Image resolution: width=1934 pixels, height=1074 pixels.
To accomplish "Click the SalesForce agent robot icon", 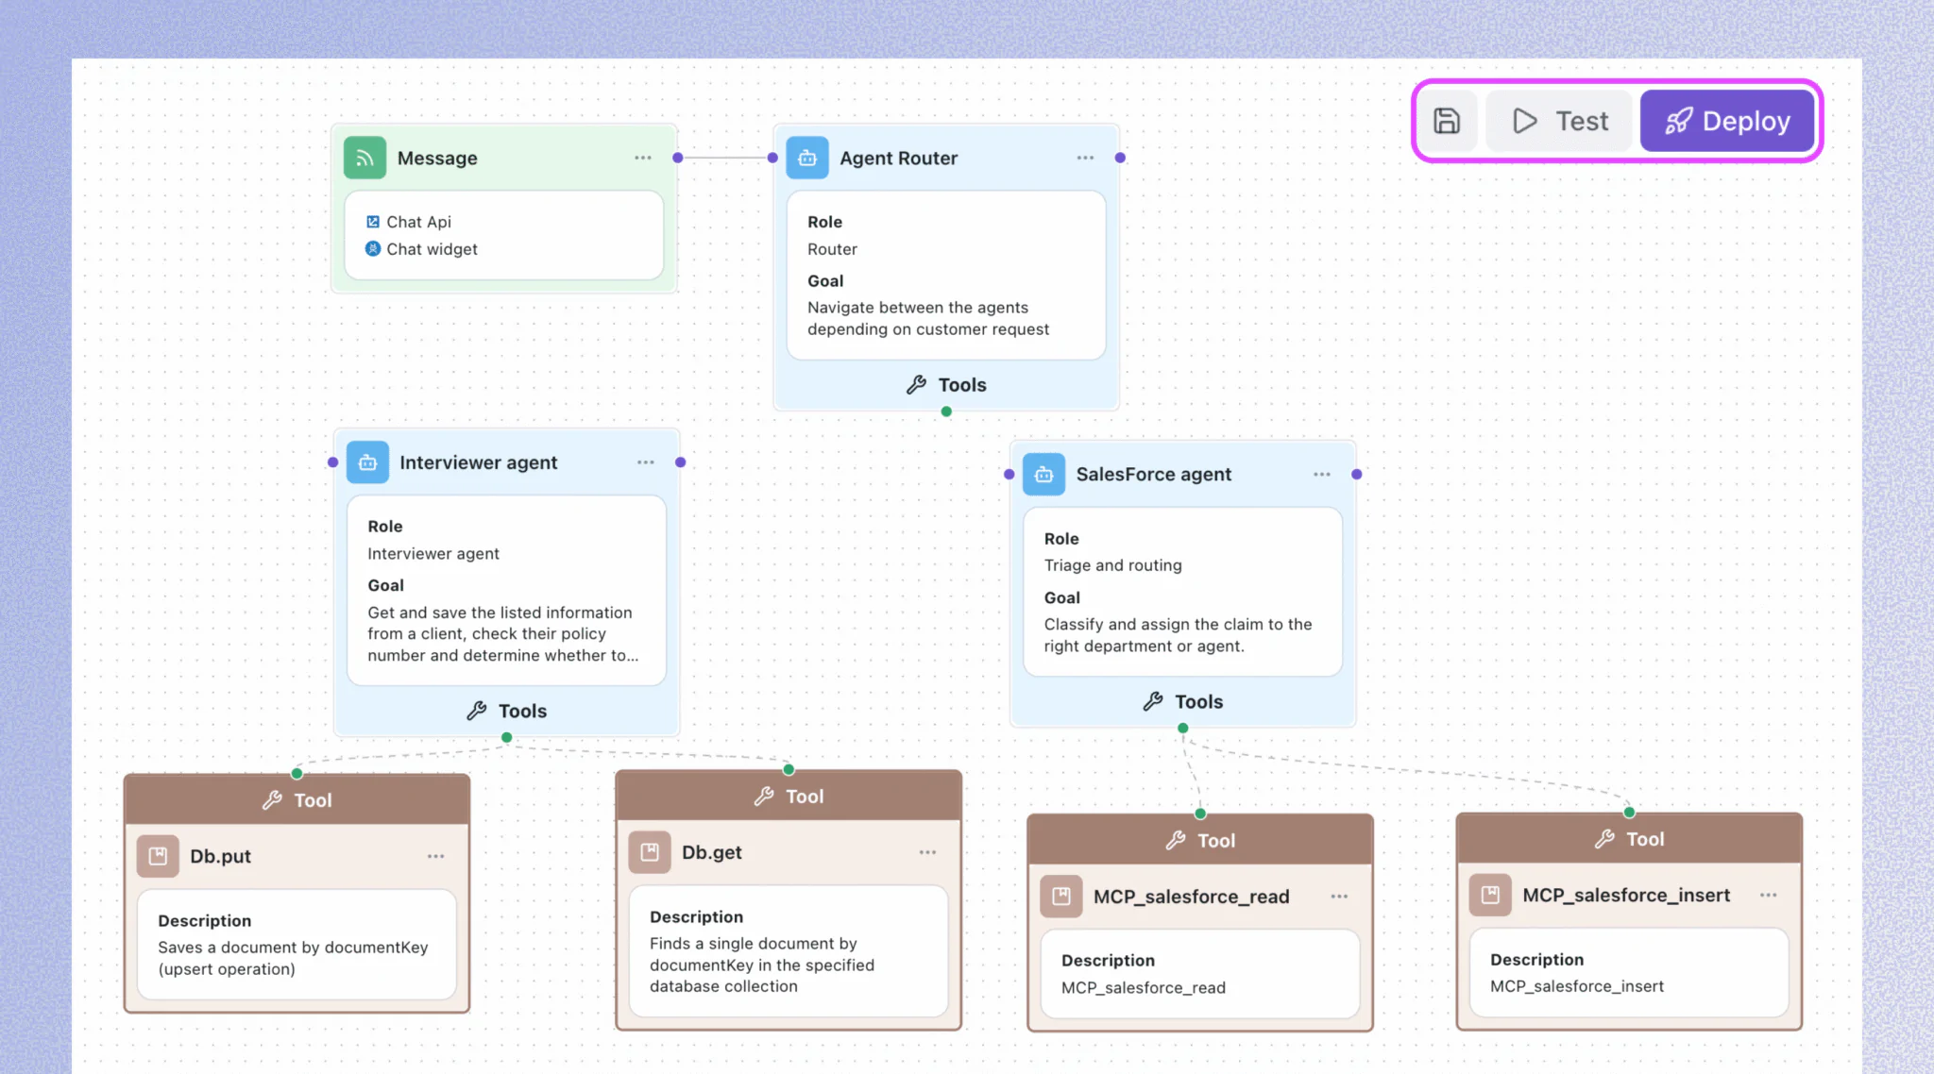I will (1043, 475).
